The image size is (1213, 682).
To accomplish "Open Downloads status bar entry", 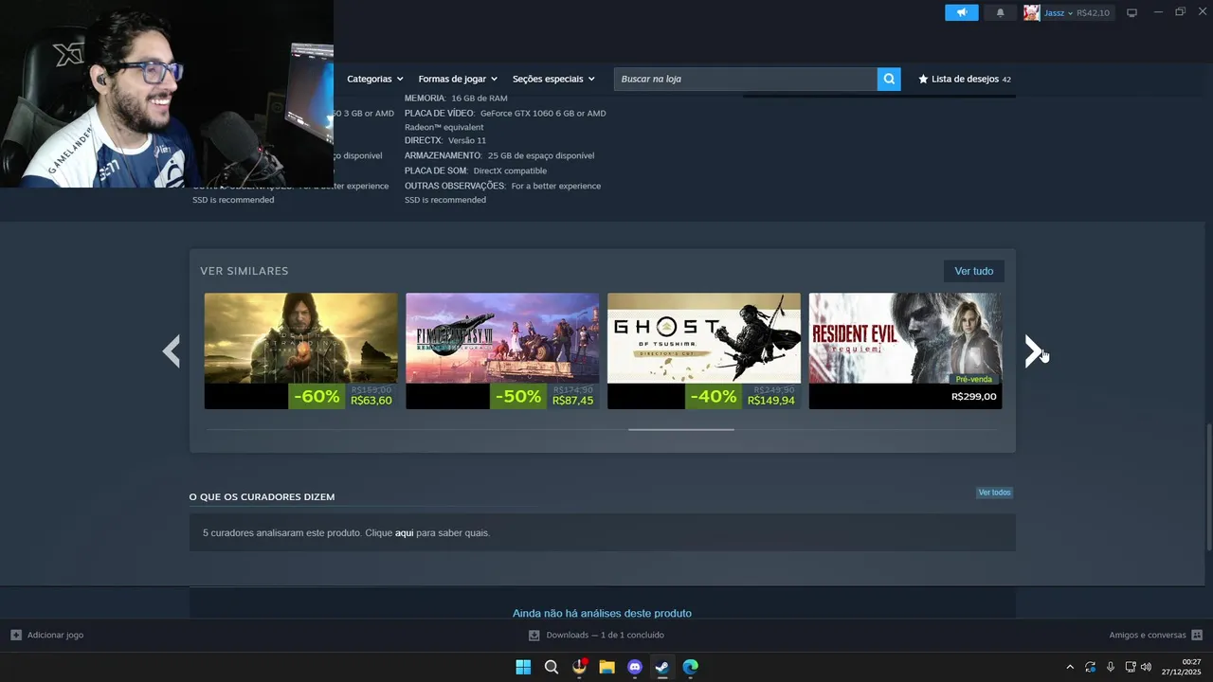I will tap(596, 635).
